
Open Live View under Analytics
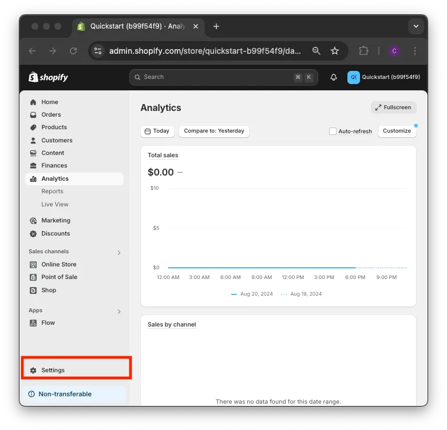pos(55,205)
